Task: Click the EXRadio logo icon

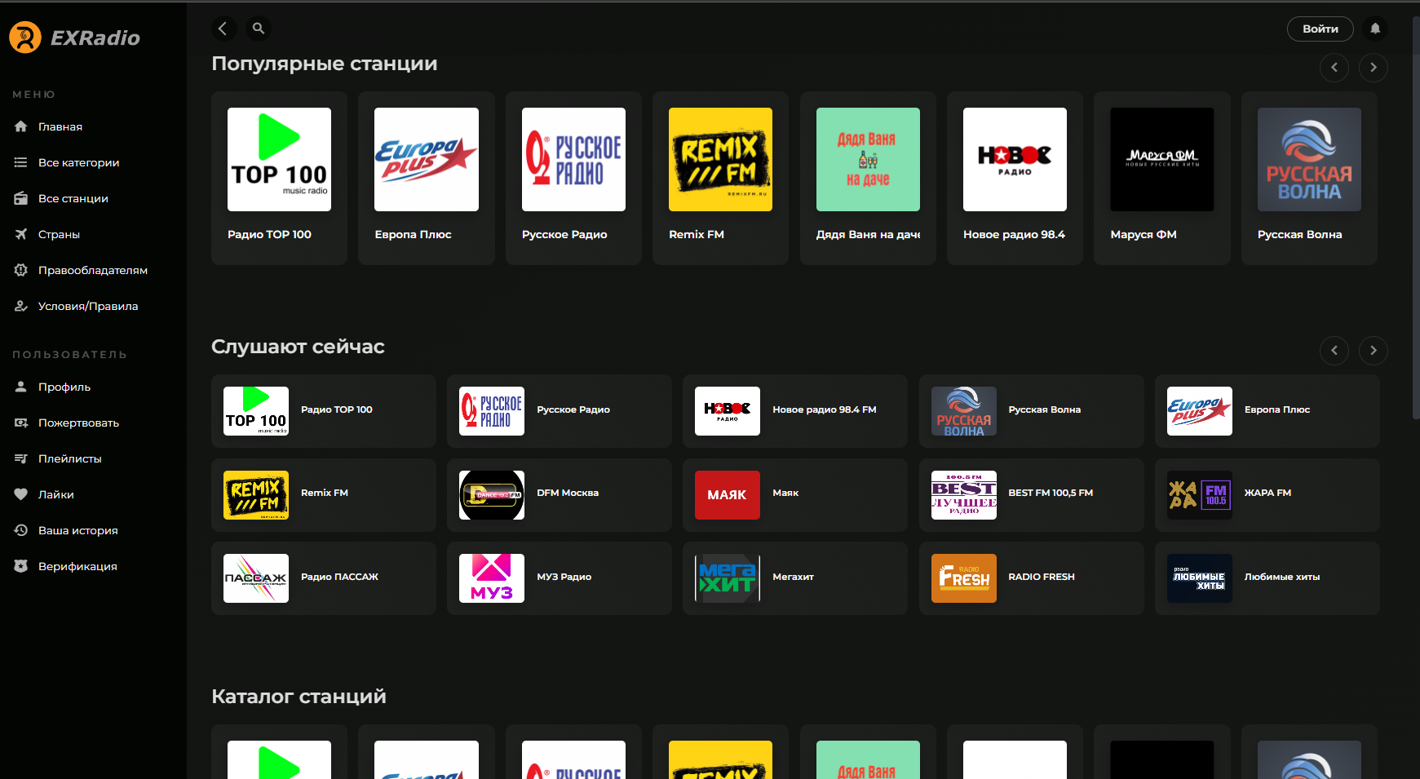Action: pyautogui.click(x=25, y=38)
